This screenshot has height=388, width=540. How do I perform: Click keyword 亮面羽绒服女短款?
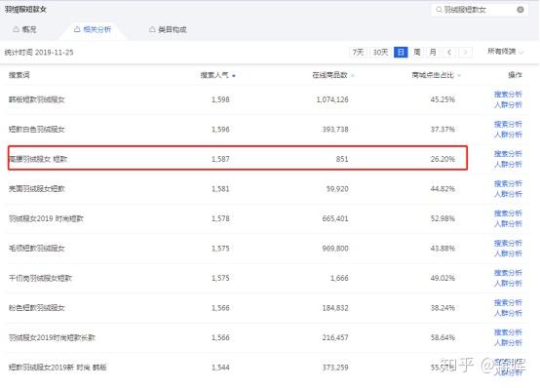click(x=36, y=189)
